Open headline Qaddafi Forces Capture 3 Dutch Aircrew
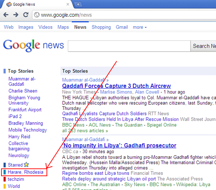This screenshot has height=190, width=216. [x=116, y=86]
